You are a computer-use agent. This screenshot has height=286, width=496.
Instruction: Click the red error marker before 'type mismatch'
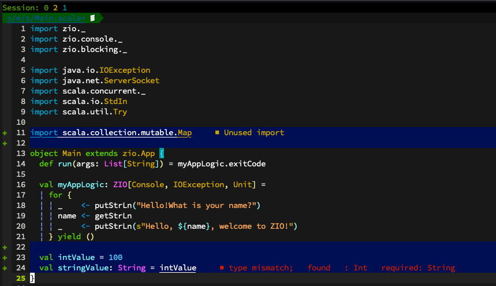[222, 268]
